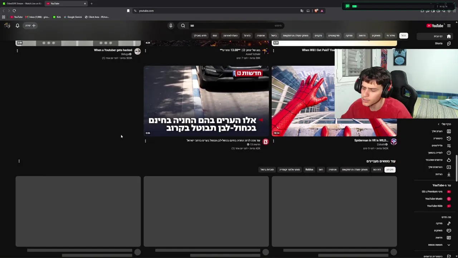Select 'חדש בשבילך' New to you chip
The image size is (458, 258).
pos(200,35)
